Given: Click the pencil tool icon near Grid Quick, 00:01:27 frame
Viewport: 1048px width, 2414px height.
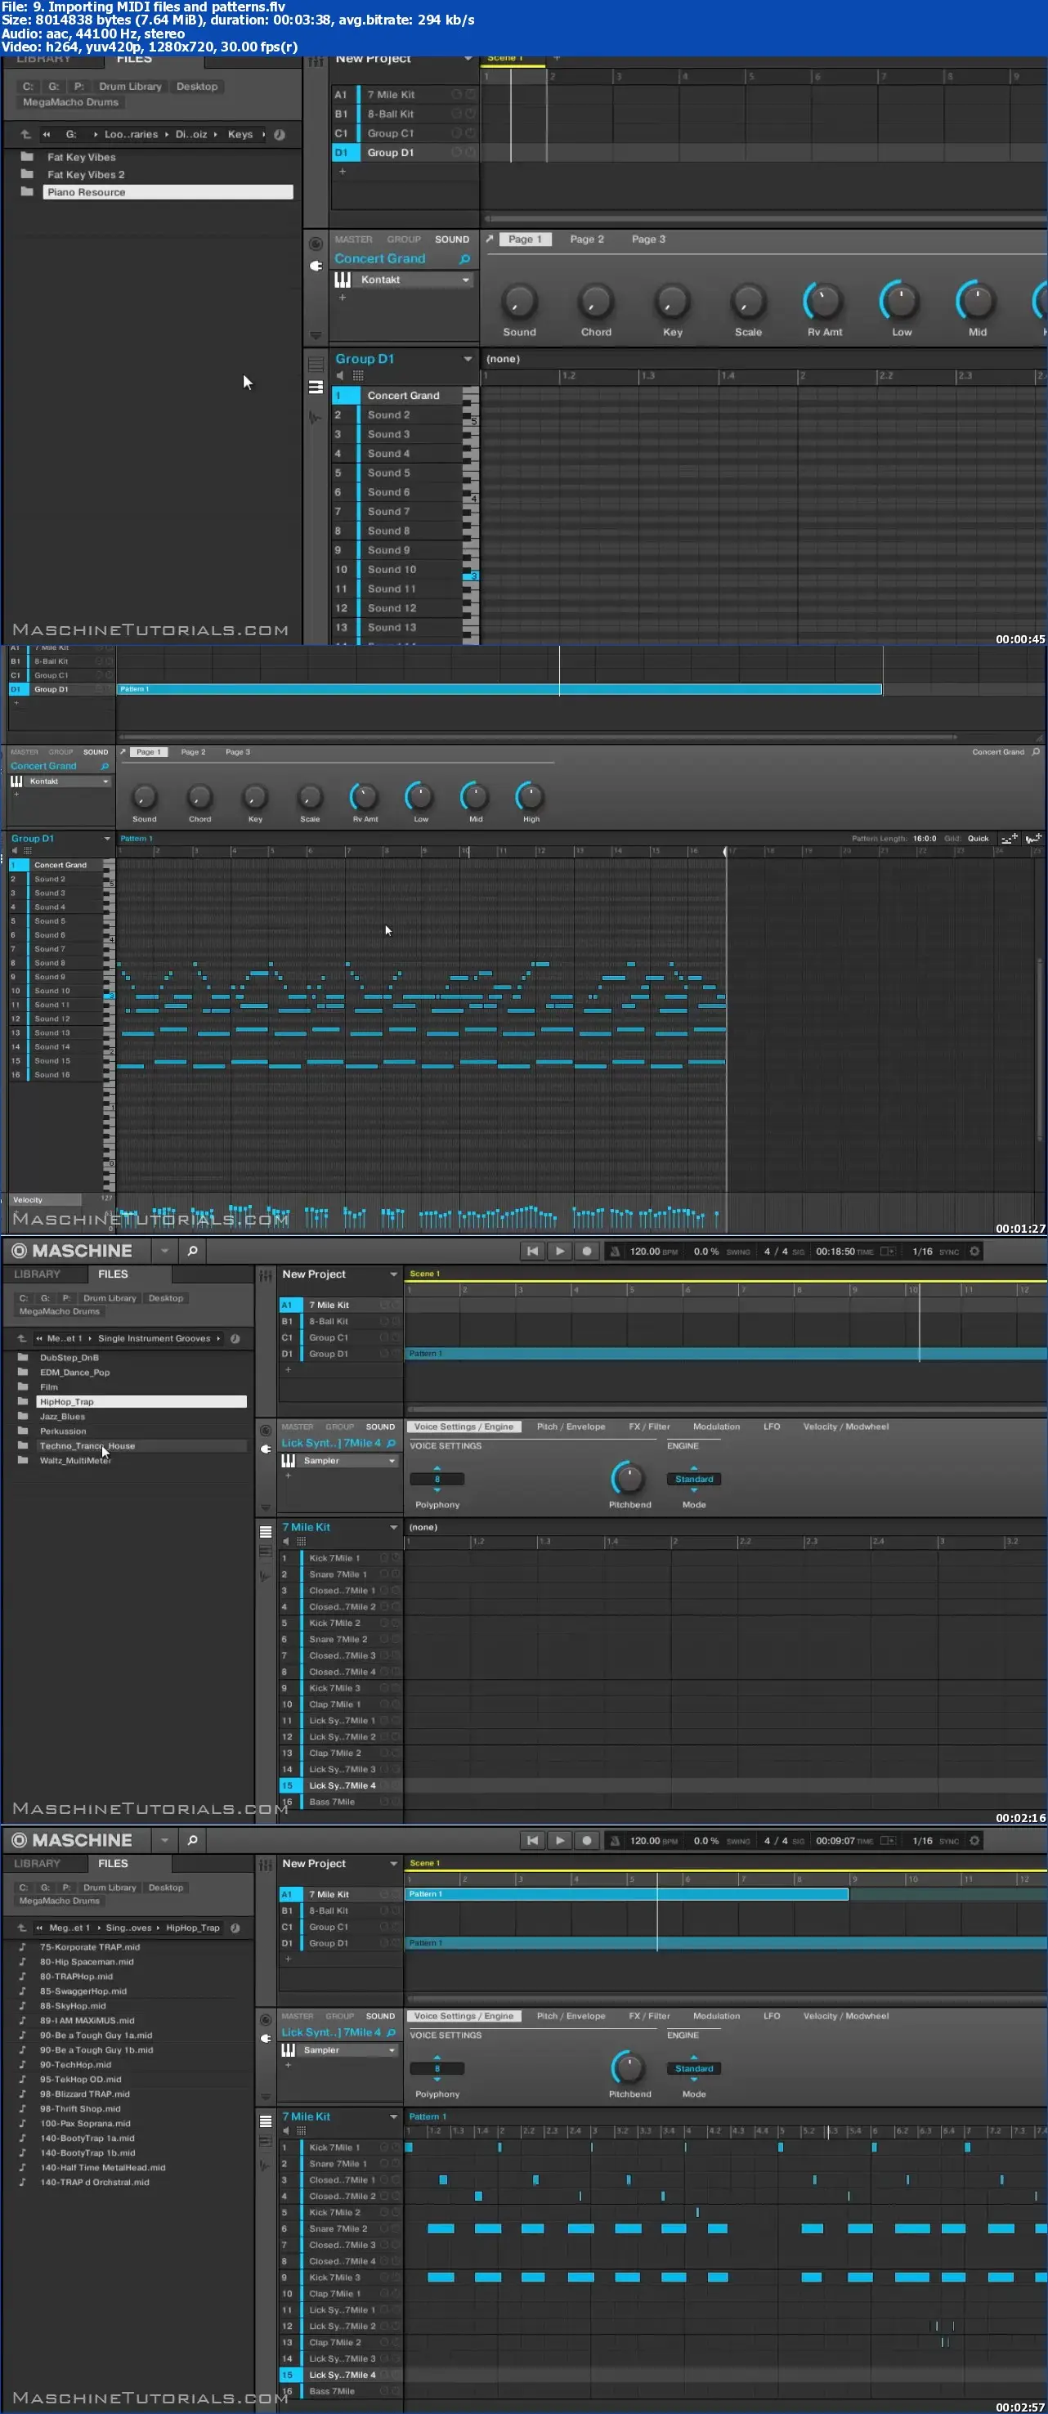Looking at the screenshot, I should coord(1033,839).
